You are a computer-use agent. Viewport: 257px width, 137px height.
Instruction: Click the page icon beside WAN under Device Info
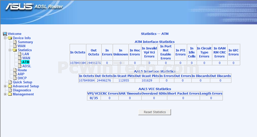15,46
